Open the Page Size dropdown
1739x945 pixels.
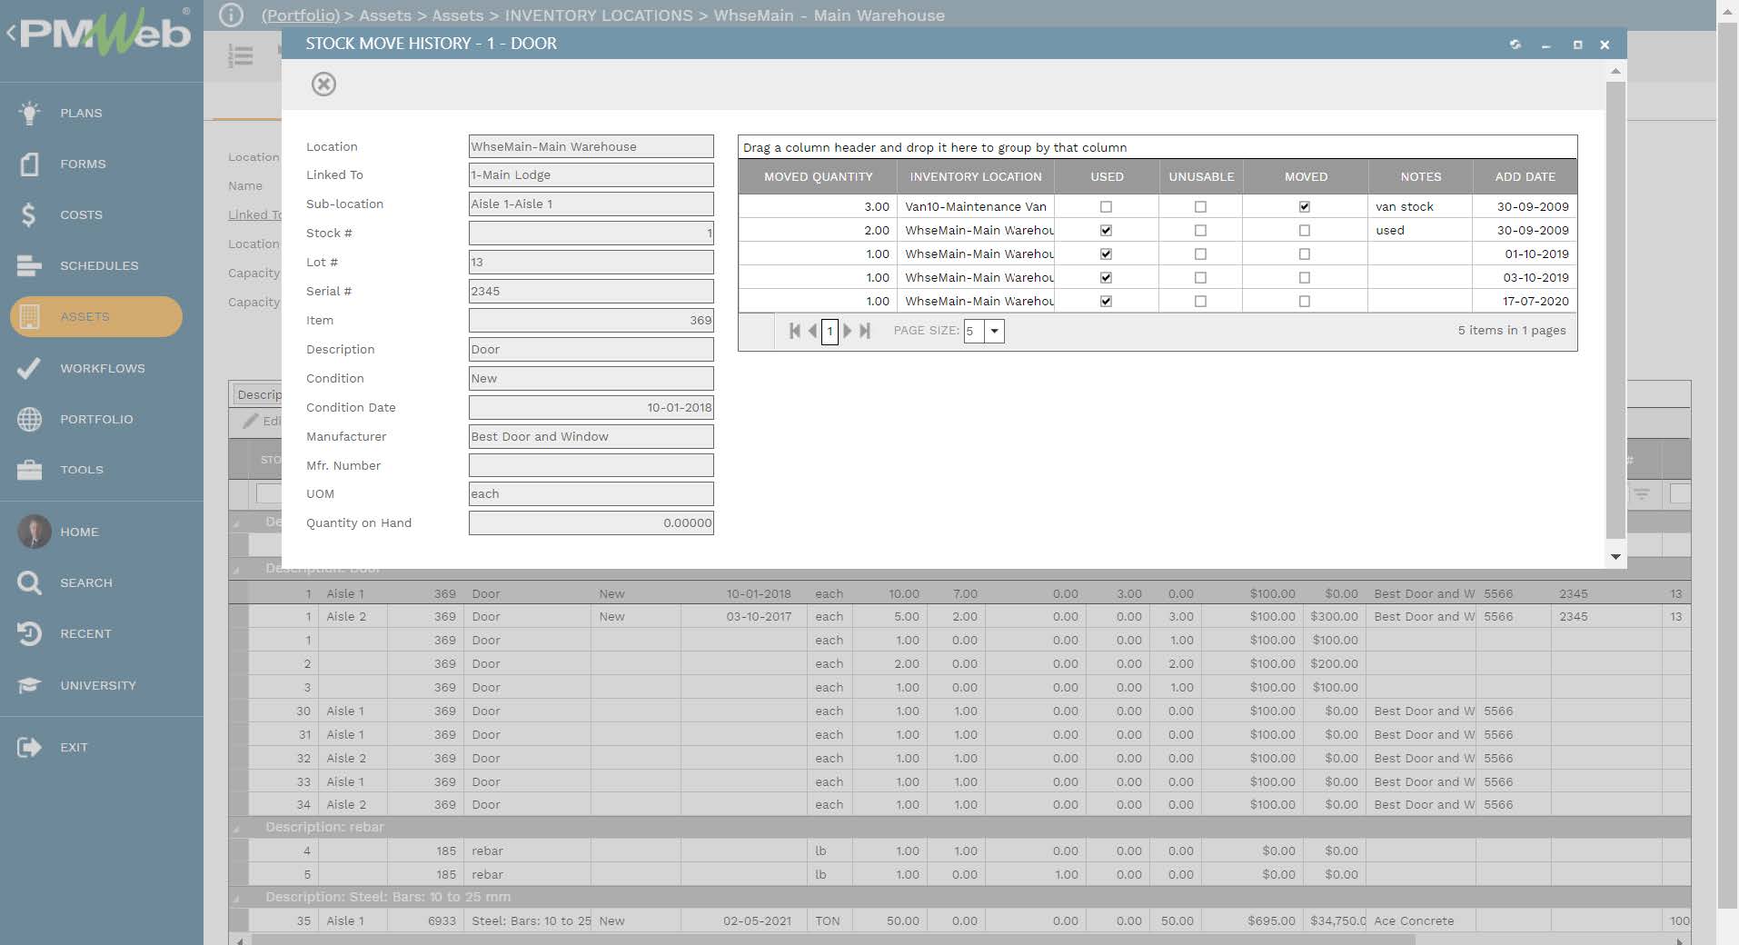(995, 331)
